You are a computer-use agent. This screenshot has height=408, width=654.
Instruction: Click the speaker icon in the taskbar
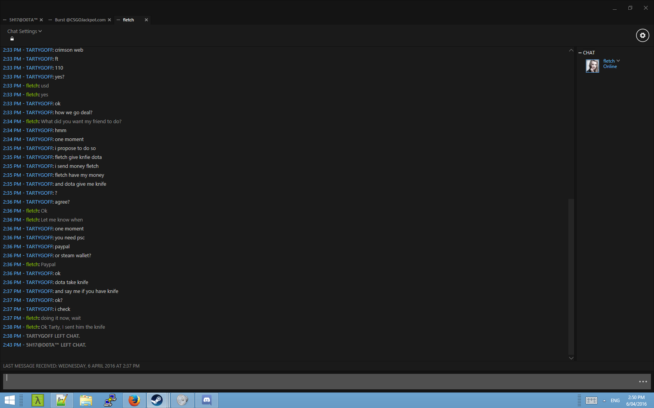pos(182,400)
